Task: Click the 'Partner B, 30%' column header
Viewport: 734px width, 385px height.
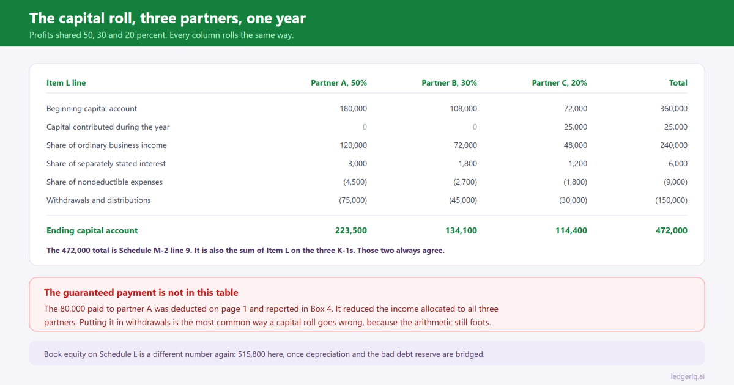Action: (x=450, y=83)
